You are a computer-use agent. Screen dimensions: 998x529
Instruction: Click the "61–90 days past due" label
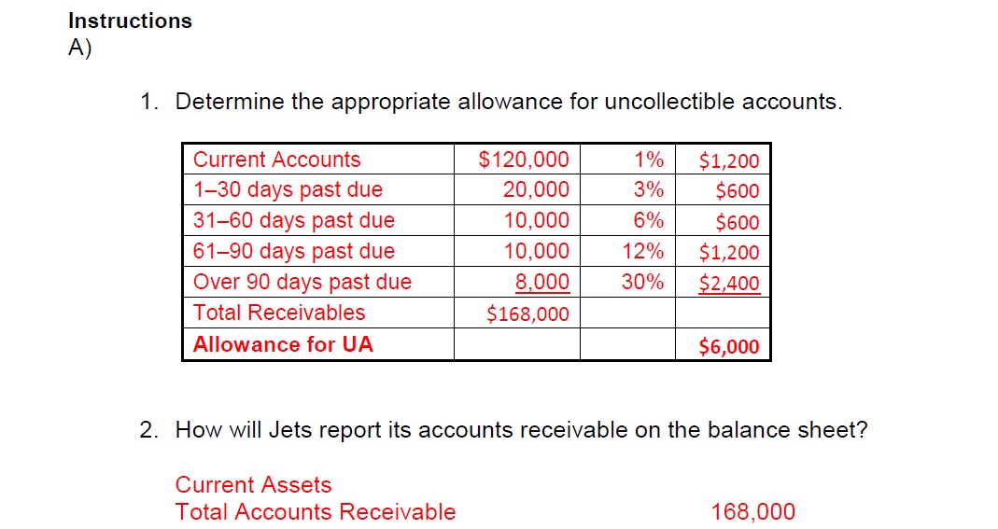click(293, 252)
